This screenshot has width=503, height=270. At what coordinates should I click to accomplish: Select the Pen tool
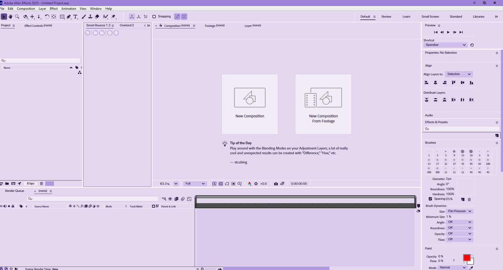pyautogui.click(x=69, y=17)
